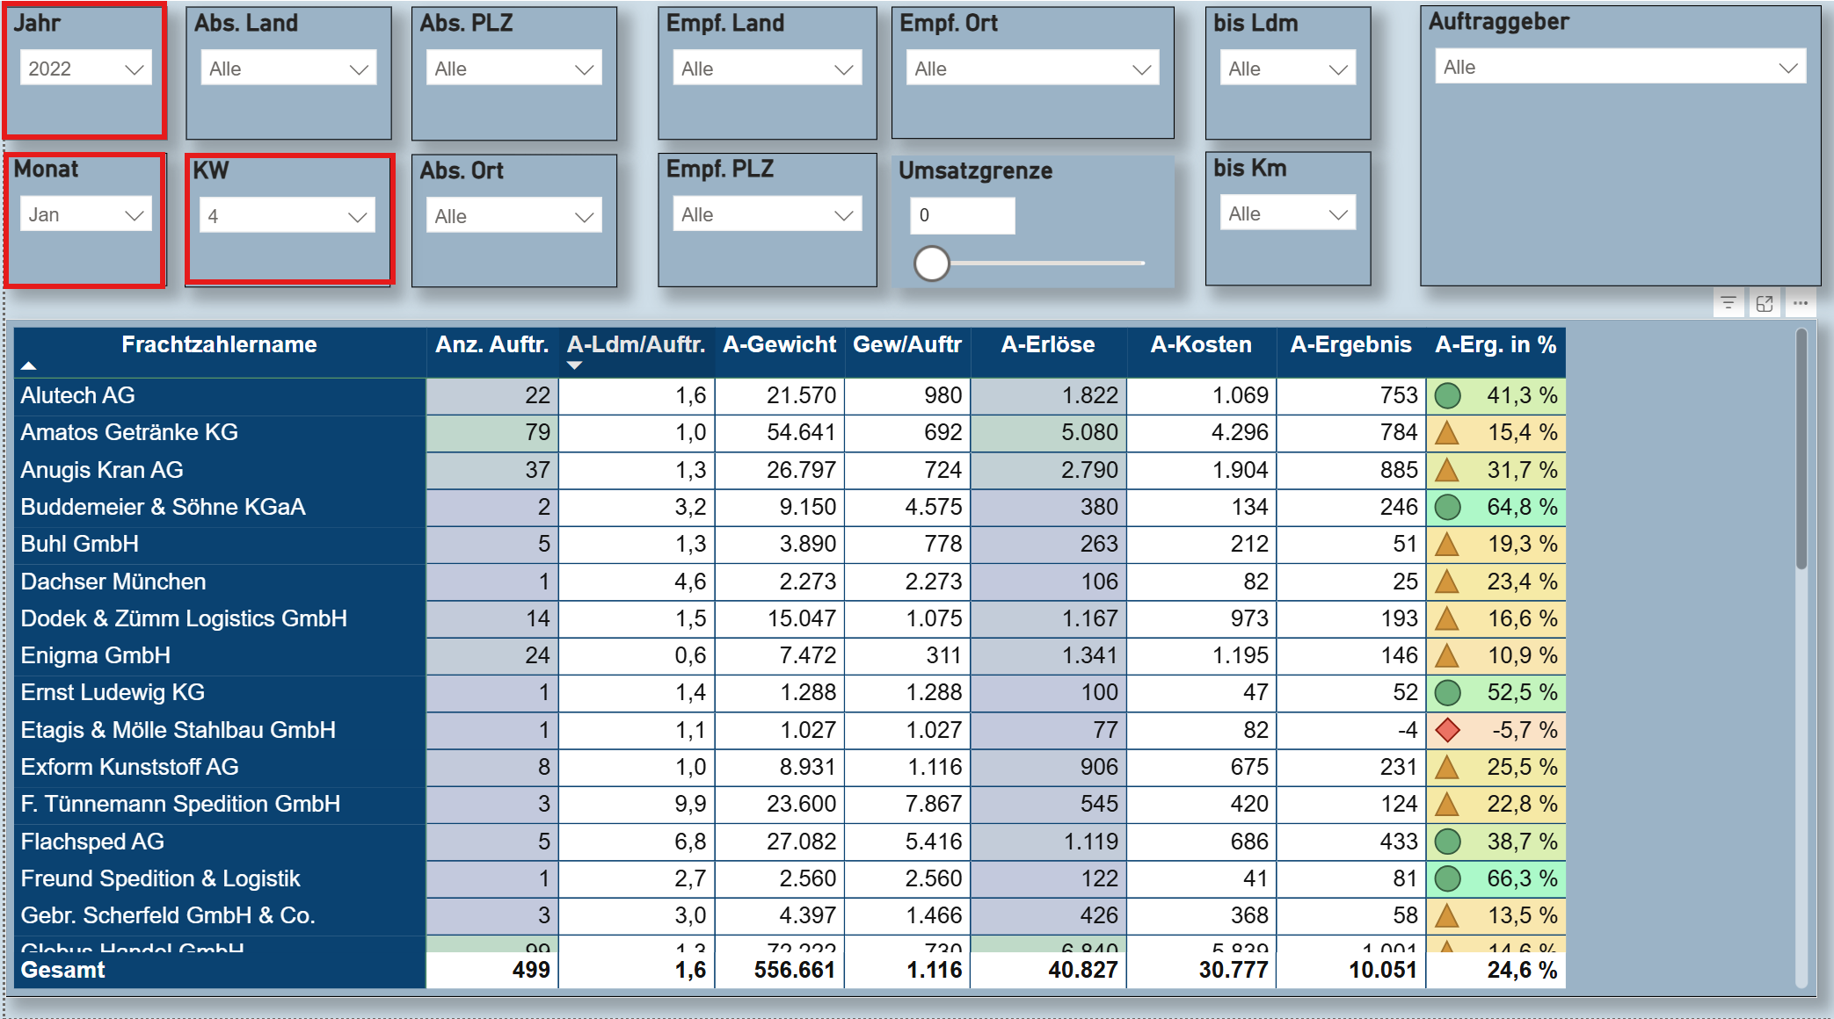Expand the Monat dropdown set to Jan
This screenshot has width=1834, height=1019.
85,215
